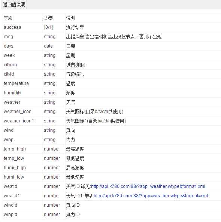The height and width of the screenshot is (222, 221).
Task: Select the 'humi_low' field name
Action: [14, 177]
